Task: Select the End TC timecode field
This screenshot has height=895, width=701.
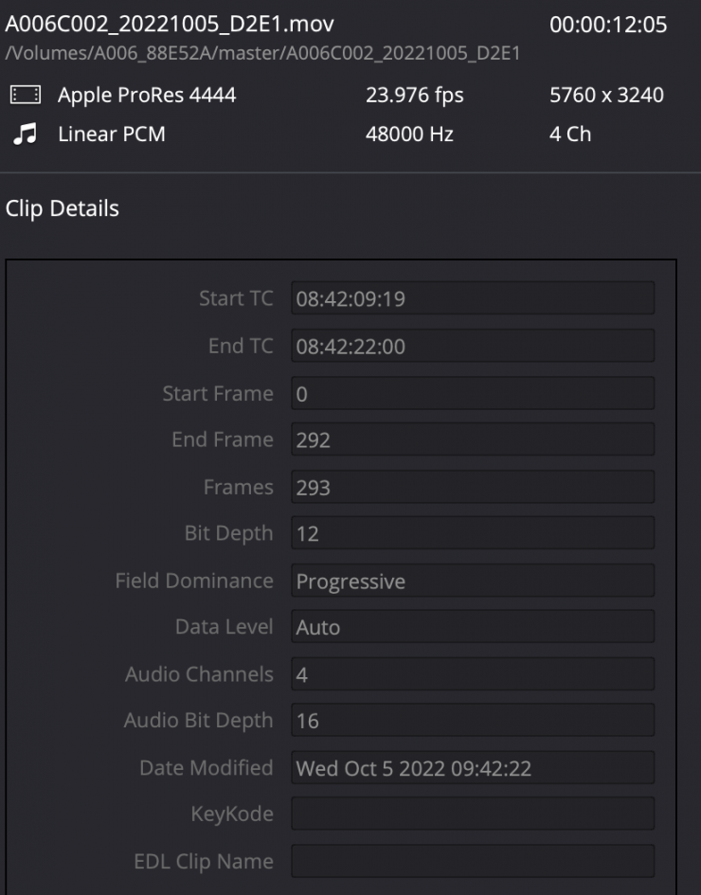Action: point(472,347)
